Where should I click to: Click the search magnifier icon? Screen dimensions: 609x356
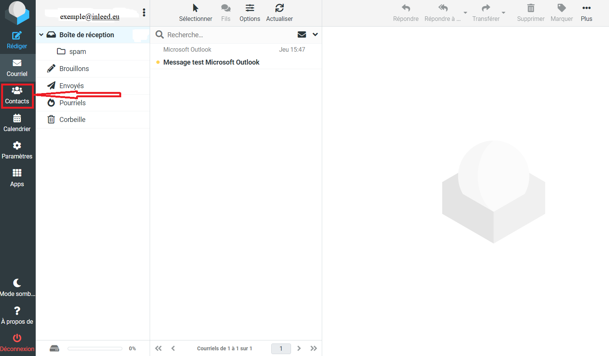(x=160, y=35)
